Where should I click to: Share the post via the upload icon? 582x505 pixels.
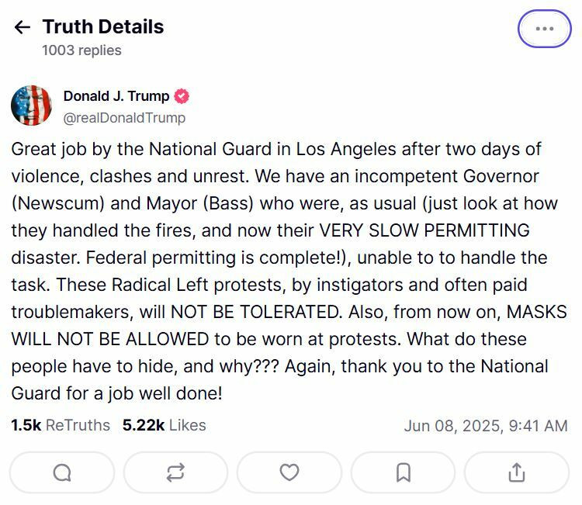pos(517,472)
